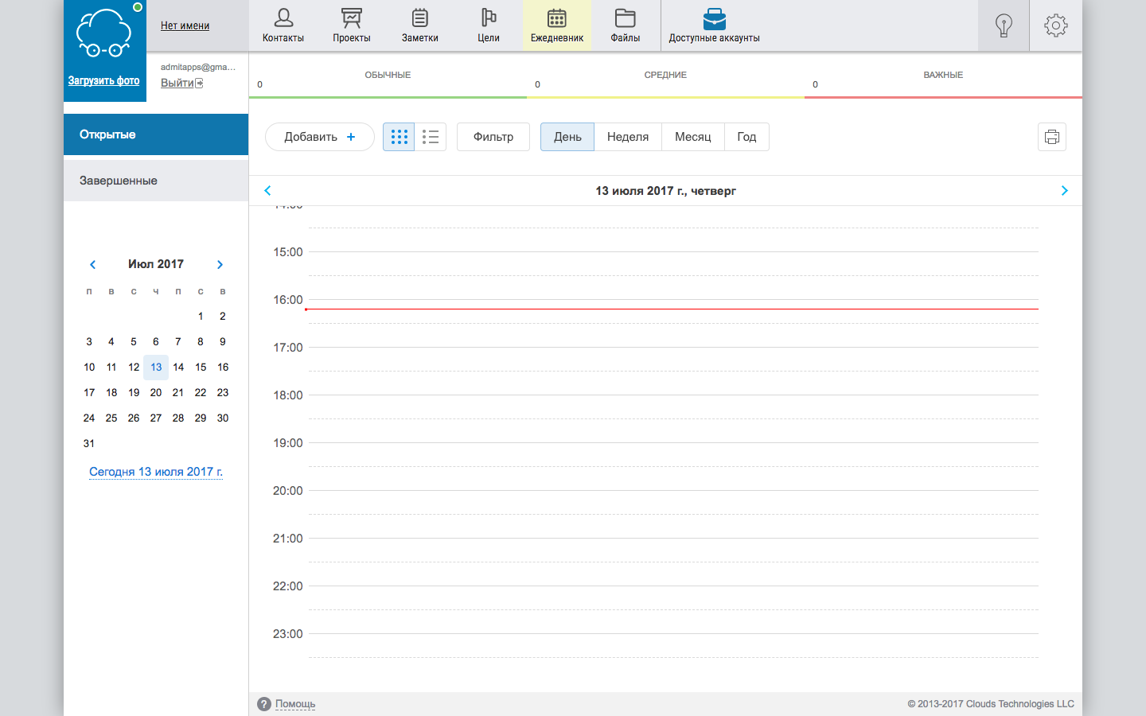Click the Сегодня 13 июля 2017 link
The image size is (1146, 716).
point(156,472)
